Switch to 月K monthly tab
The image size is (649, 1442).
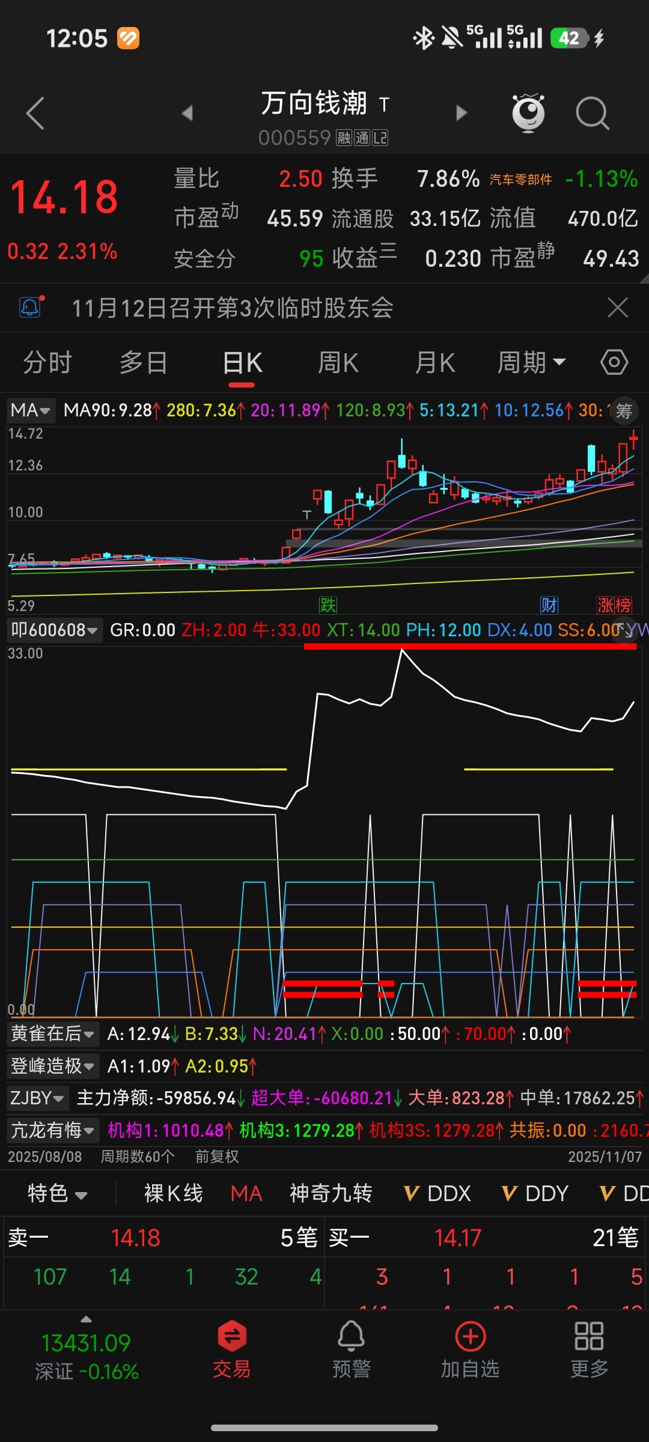click(434, 362)
